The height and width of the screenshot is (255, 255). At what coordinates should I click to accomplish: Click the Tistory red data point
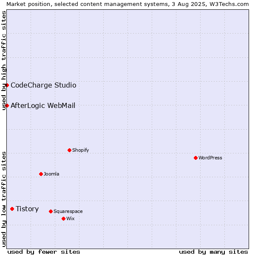pos(12,209)
